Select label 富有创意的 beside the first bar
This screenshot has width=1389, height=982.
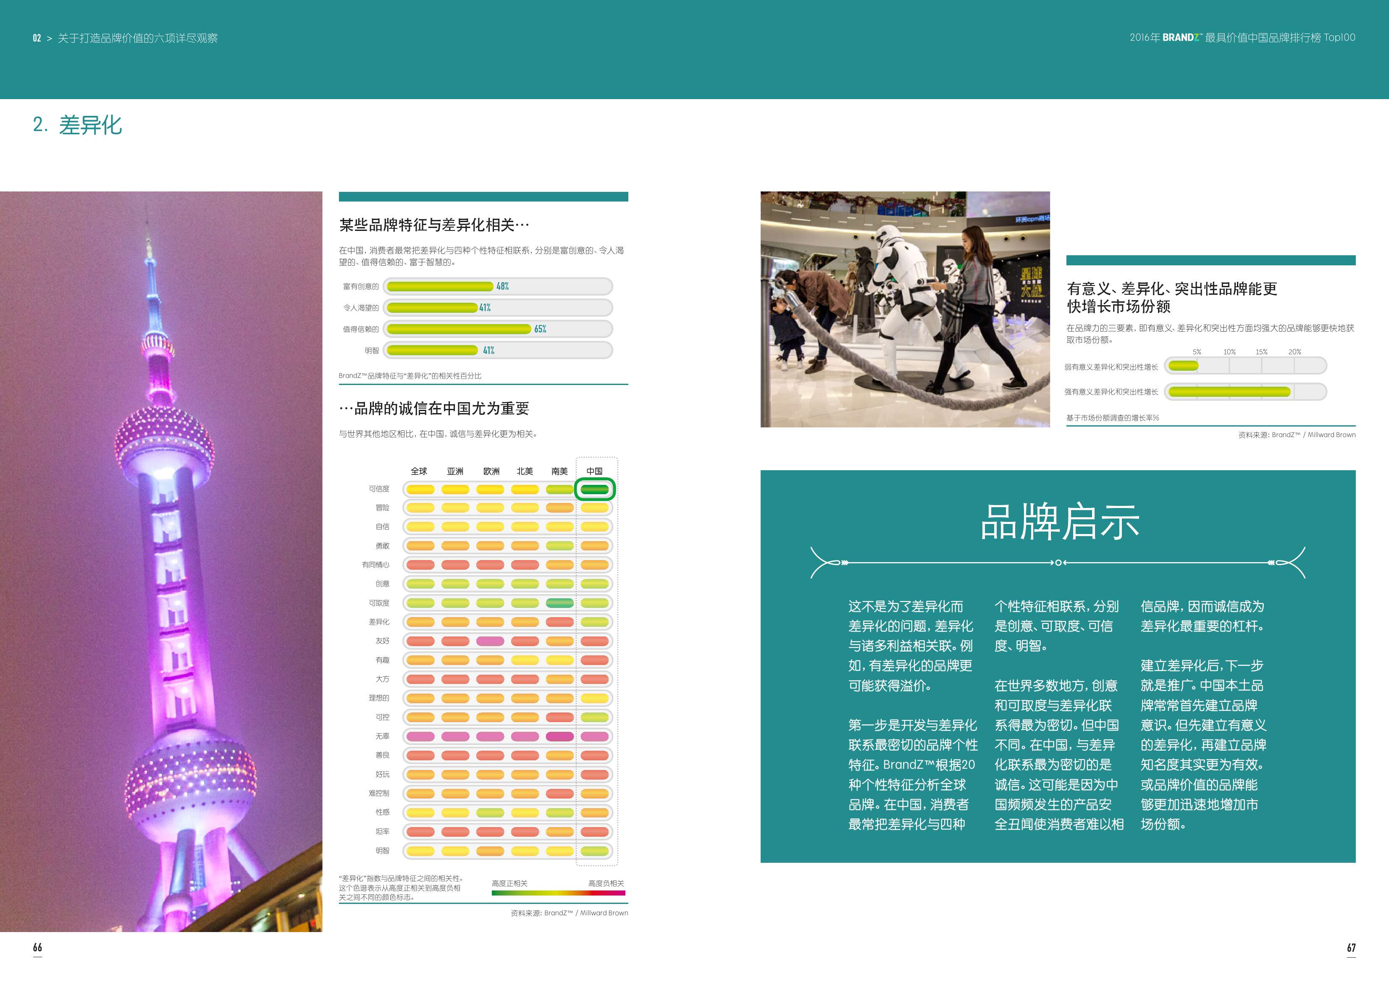point(360,287)
